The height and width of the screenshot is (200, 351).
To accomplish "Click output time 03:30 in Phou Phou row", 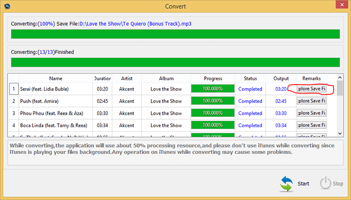I will [x=281, y=113].
